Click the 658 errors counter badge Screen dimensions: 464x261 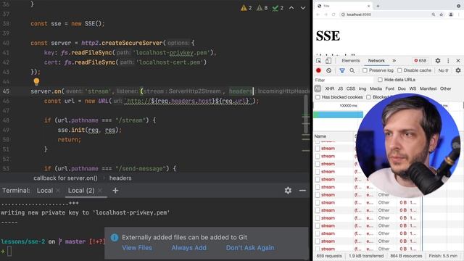pyautogui.click(x=420, y=61)
